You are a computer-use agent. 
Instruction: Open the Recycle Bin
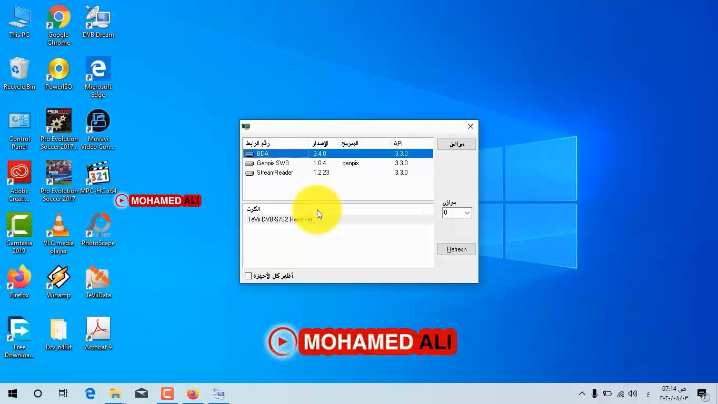click(x=19, y=74)
